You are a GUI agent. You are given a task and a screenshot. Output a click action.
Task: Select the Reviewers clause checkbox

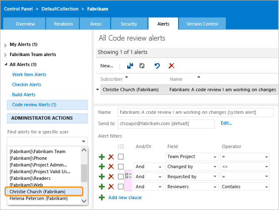click(121, 187)
